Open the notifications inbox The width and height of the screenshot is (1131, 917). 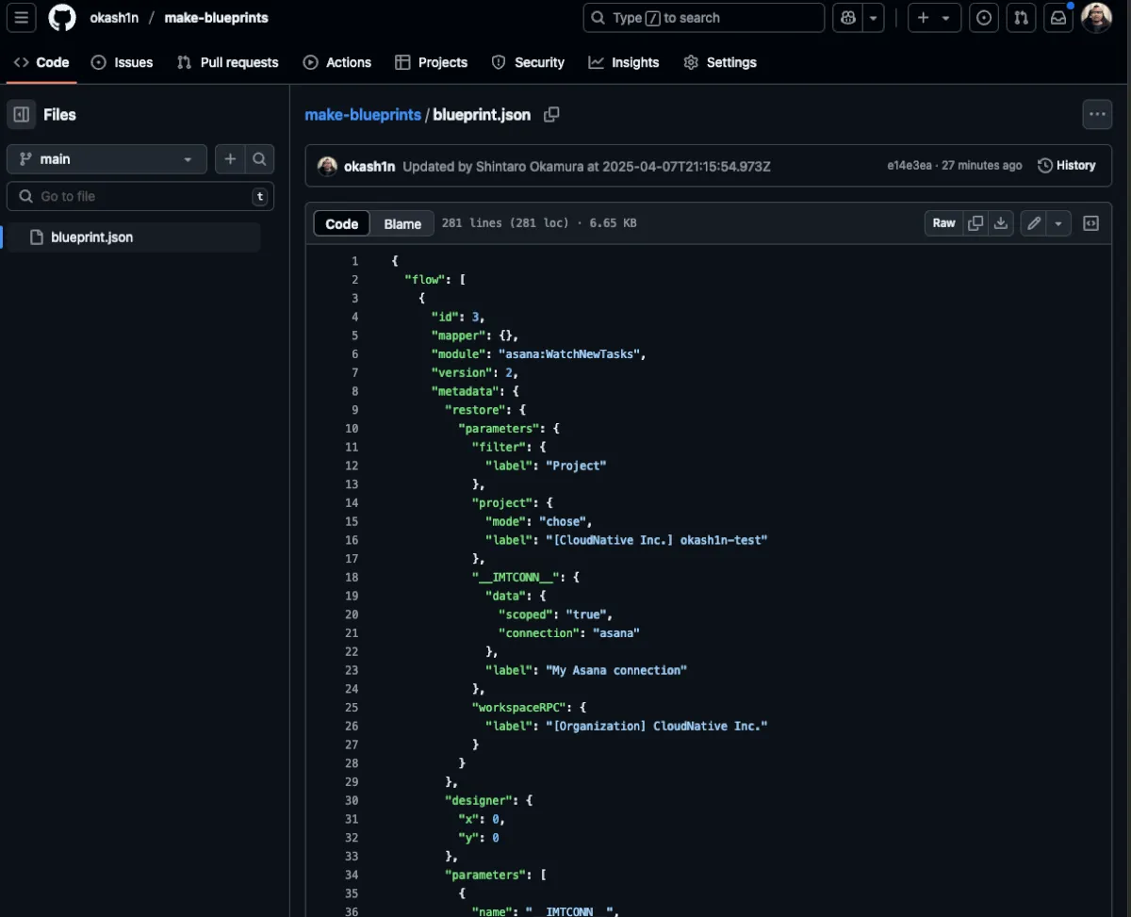[1058, 18]
